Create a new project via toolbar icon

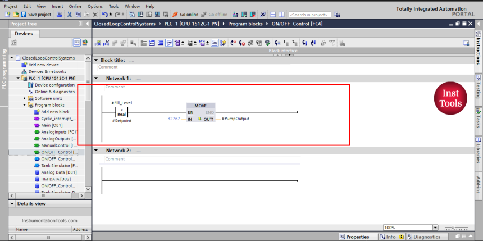tap(7, 15)
